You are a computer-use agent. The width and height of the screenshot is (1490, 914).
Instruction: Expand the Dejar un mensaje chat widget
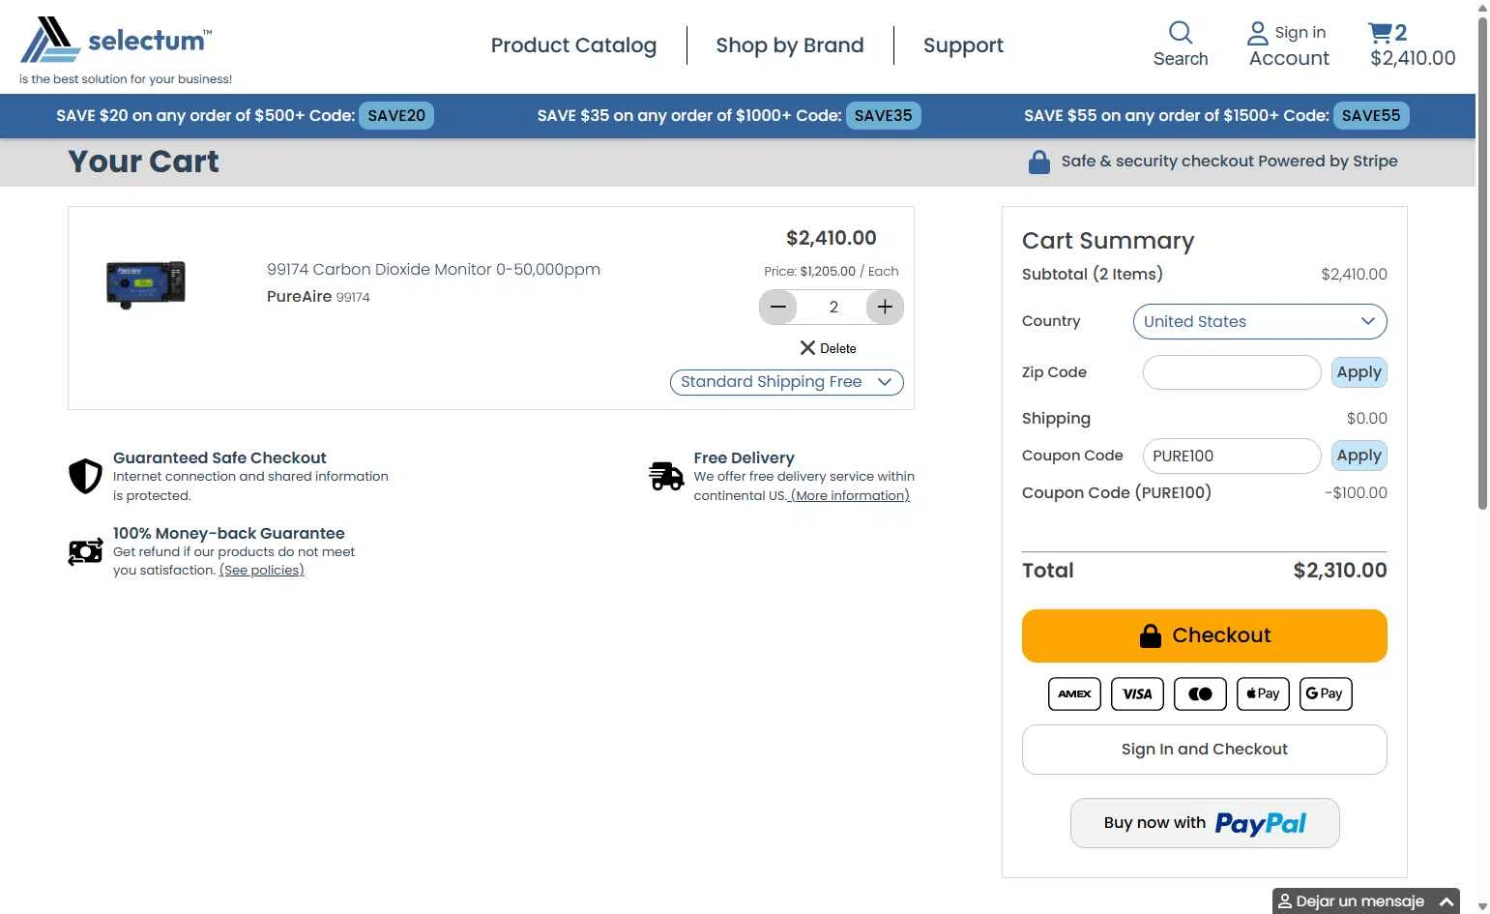click(x=1365, y=900)
